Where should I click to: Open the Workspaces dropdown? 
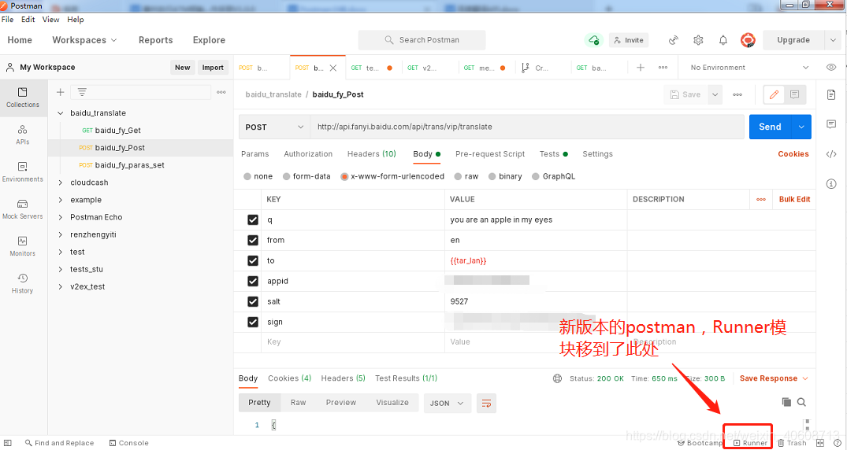point(84,40)
